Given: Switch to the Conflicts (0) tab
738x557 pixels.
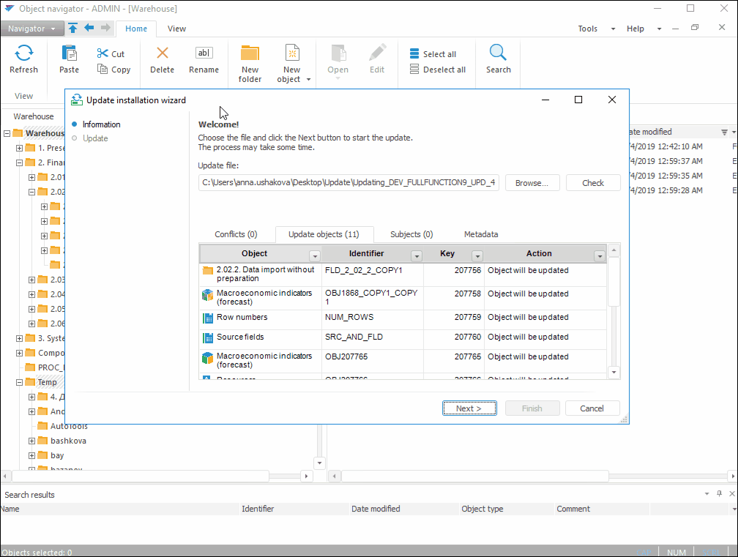Looking at the screenshot, I should point(236,234).
